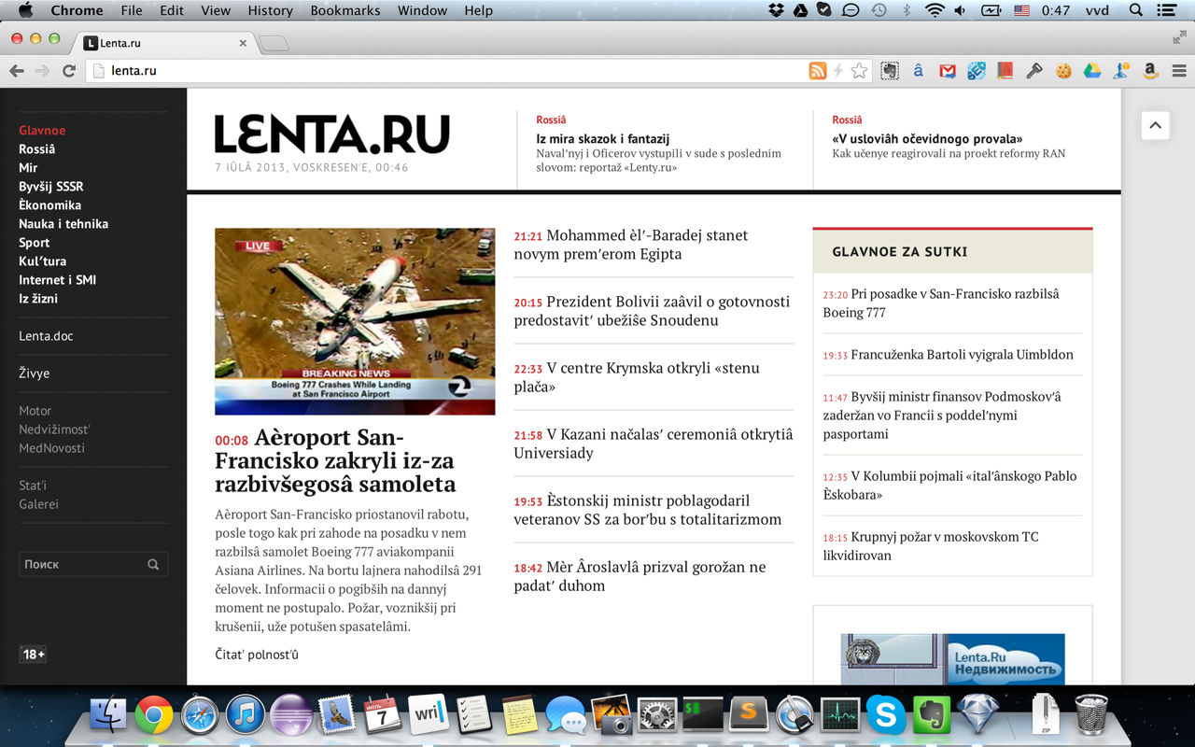The width and height of the screenshot is (1195, 747).
Task: Click the LENTA.RU logo
Action: (x=332, y=134)
